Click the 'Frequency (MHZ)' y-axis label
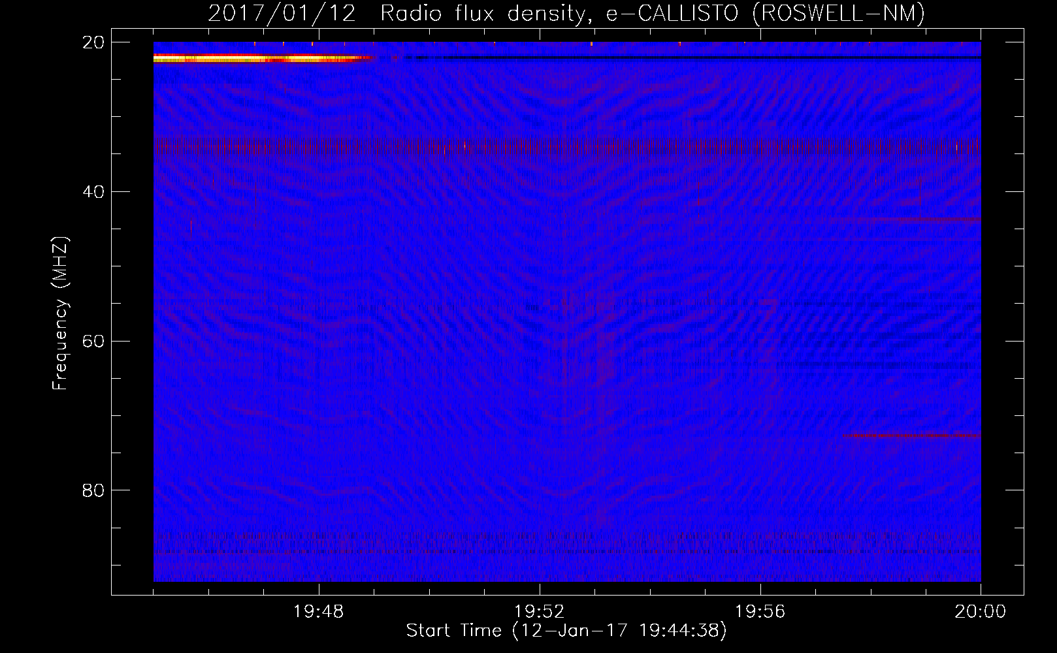1057x653 pixels. point(60,313)
